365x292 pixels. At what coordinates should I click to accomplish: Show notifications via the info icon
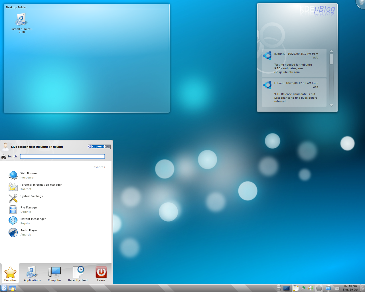click(x=319, y=288)
